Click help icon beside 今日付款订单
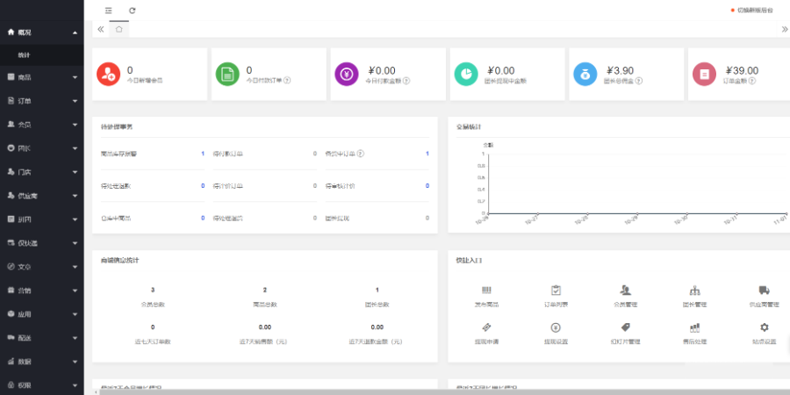 click(287, 81)
